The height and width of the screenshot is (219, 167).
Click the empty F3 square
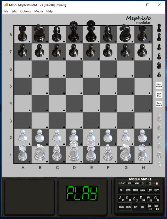click(x=109, y=121)
